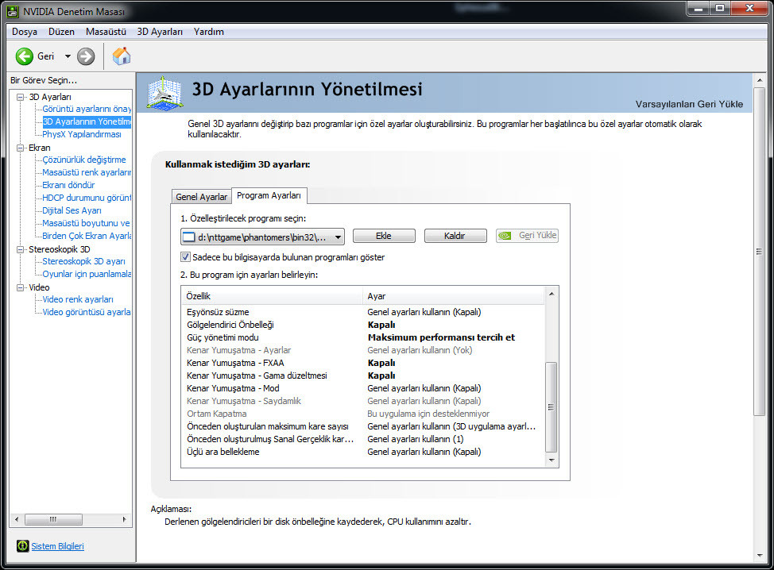The height and width of the screenshot is (570, 774).
Task: Select Kenar Yumuşatma - Mod row
Action: (x=363, y=388)
